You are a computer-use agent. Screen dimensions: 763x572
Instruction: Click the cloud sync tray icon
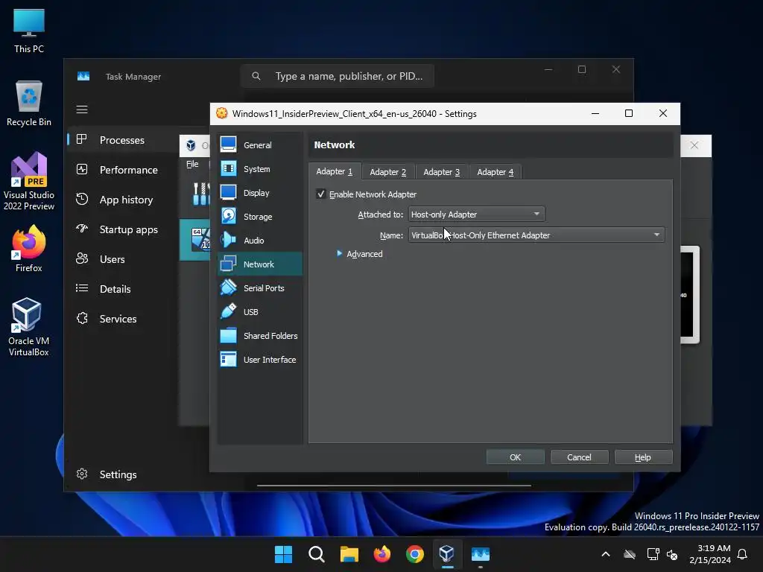pyautogui.click(x=630, y=554)
